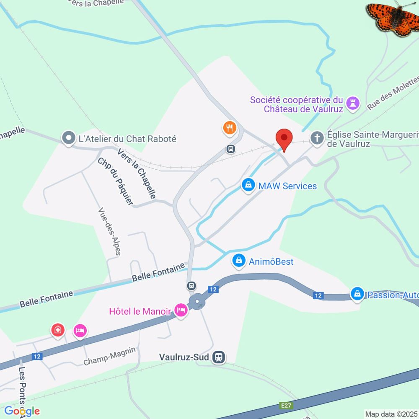Image resolution: width=419 pixels, height=419 pixels.
Task: Open the Château de Vaulruz castle icon
Action: pyautogui.click(x=353, y=103)
